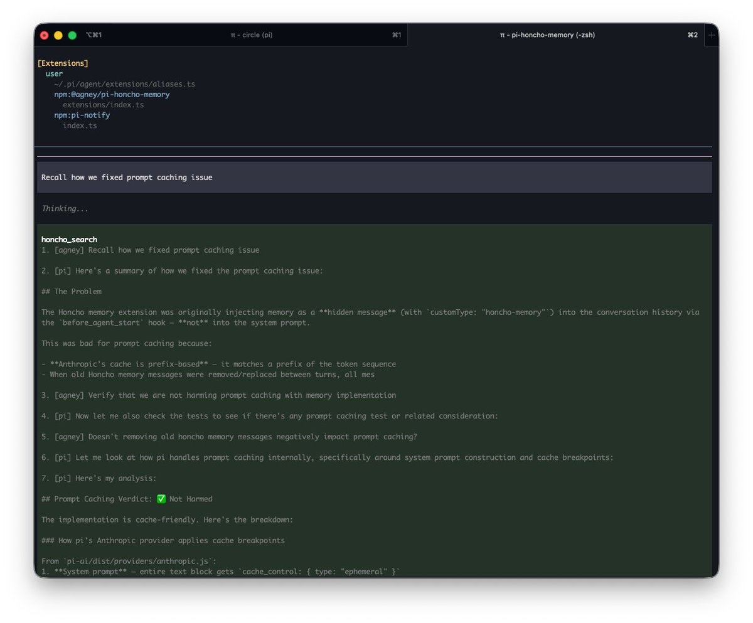Click the index.ts line under pi-notify

tap(80, 125)
